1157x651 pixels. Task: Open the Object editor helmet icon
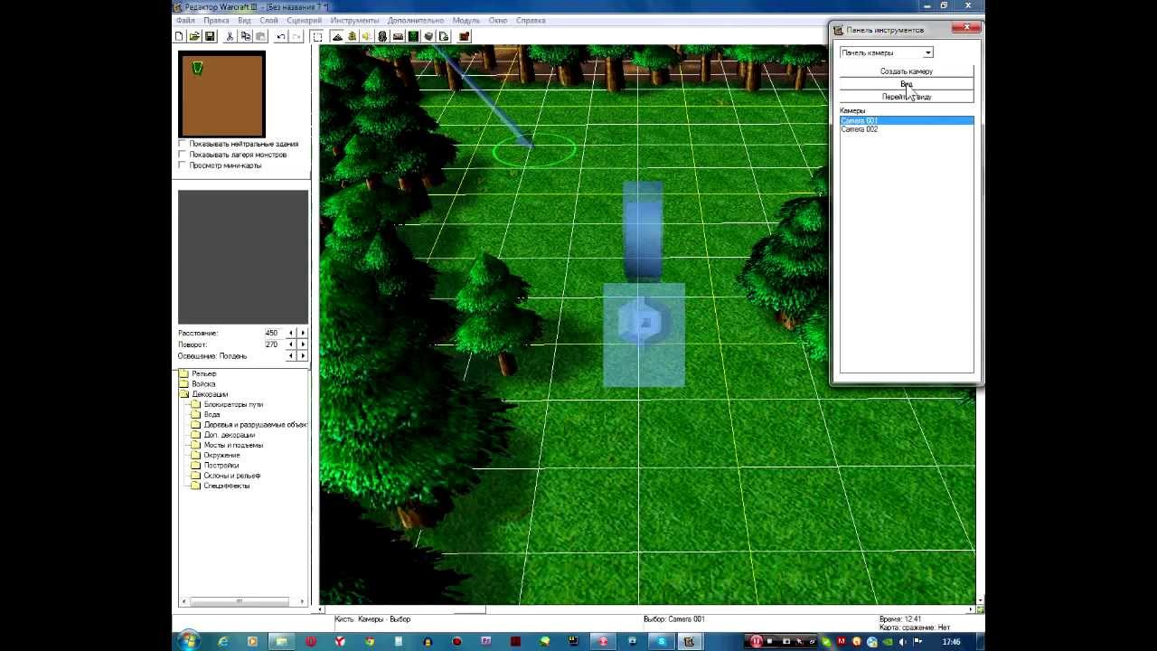pos(382,36)
